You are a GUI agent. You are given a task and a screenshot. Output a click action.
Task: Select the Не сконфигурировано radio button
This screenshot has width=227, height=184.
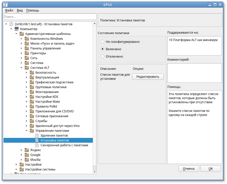(103, 42)
